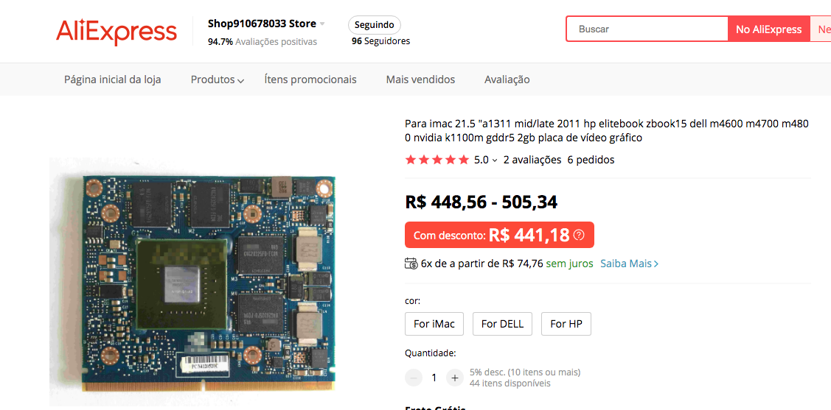Select the For iMac option
The image size is (831, 410).
tap(434, 324)
